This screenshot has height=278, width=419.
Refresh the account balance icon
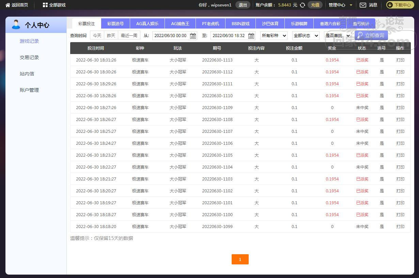click(x=302, y=5)
